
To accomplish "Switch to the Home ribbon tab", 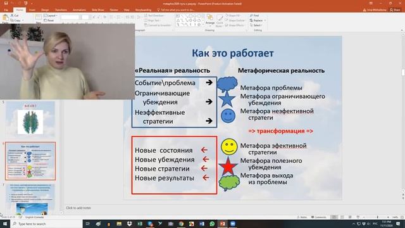I will coord(20,10).
